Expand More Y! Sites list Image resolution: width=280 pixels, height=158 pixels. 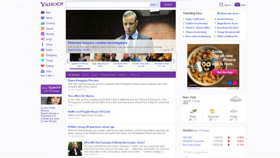pyautogui.click(x=47, y=76)
